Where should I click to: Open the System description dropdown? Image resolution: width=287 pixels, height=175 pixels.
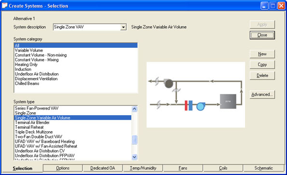click(x=123, y=27)
